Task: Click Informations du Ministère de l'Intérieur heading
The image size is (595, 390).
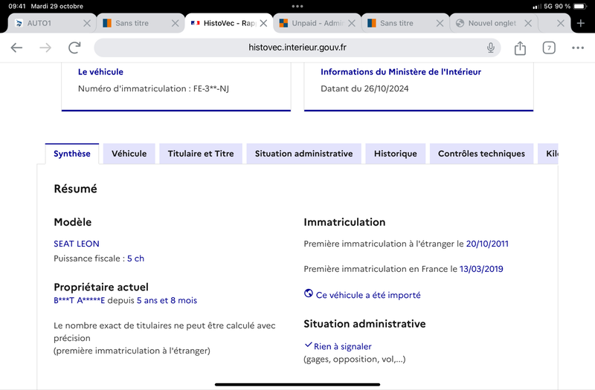Action: [x=401, y=72]
